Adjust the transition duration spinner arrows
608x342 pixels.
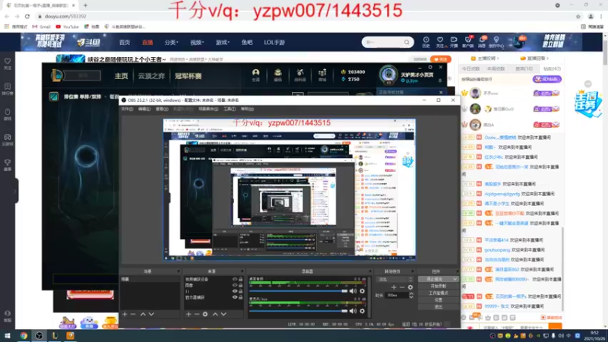(x=411, y=296)
